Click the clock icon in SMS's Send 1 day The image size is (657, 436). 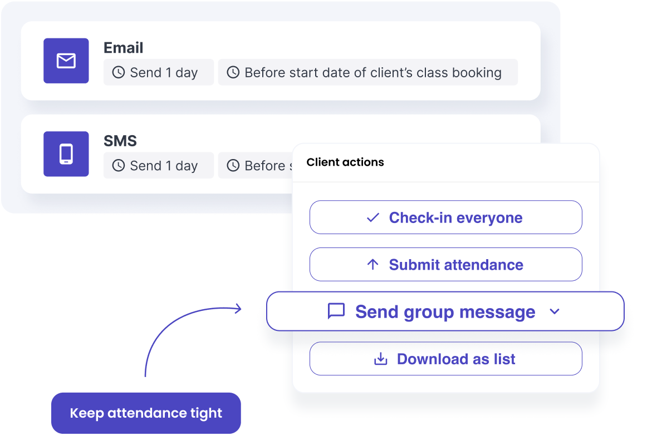point(118,166)
